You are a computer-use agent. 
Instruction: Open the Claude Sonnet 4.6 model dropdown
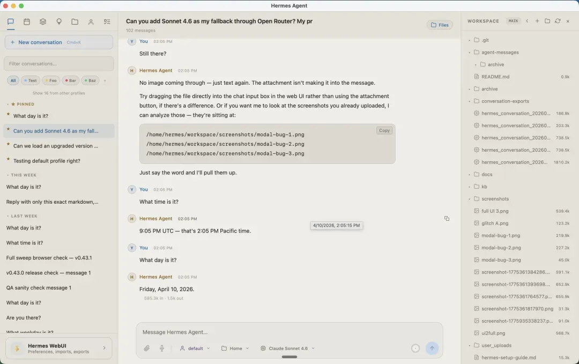click(287, 348)
